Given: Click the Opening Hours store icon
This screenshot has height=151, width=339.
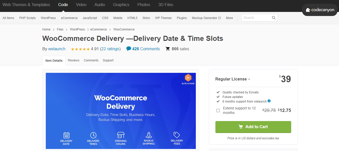Looking at the screenshot, I should 121,135.
